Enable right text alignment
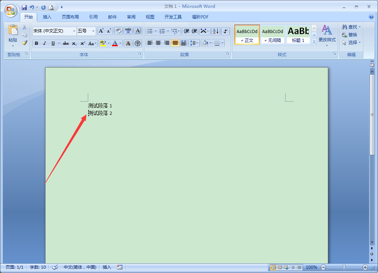This screenshot has width=378, height=273. pyautogui.click(x=166, y=43)
